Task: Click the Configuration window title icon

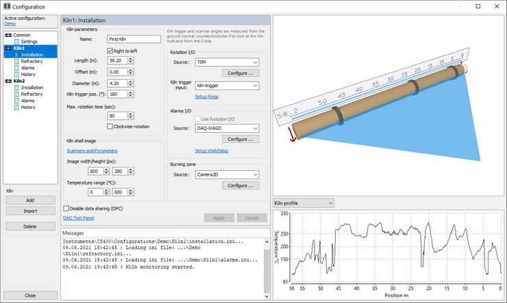Action: pyautogui.click(x=7, y=6)
